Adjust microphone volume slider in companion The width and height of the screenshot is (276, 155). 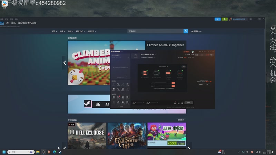tap(139, 102)
